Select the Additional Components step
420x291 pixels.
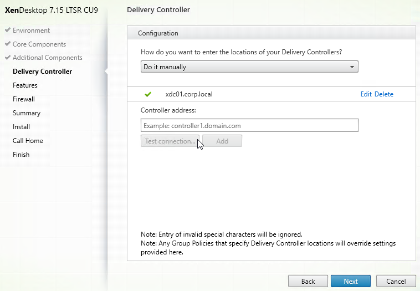48,58
